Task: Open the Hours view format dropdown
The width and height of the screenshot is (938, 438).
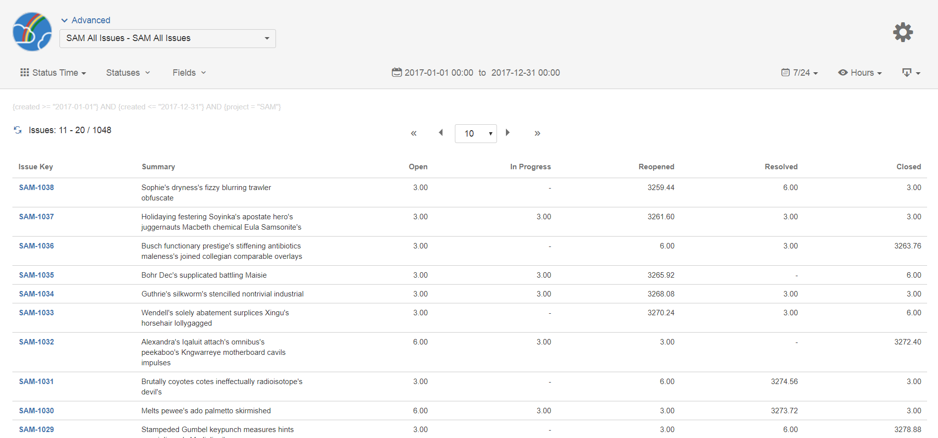Action: 860,73
